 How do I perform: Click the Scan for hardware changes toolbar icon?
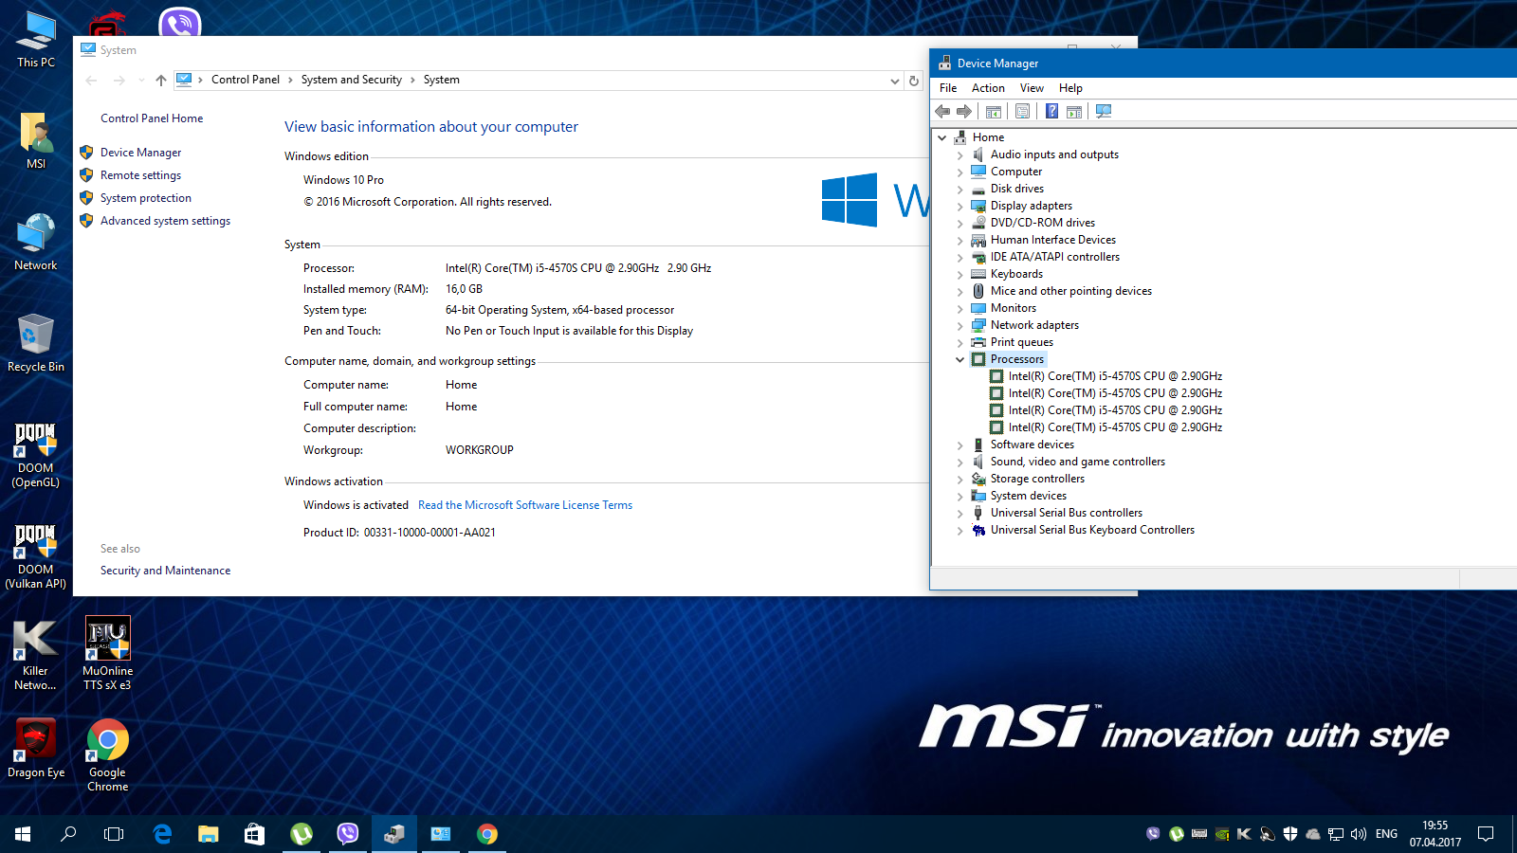coord(1104,112)
